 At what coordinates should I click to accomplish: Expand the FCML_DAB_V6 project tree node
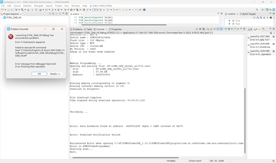tap(2, 18)
